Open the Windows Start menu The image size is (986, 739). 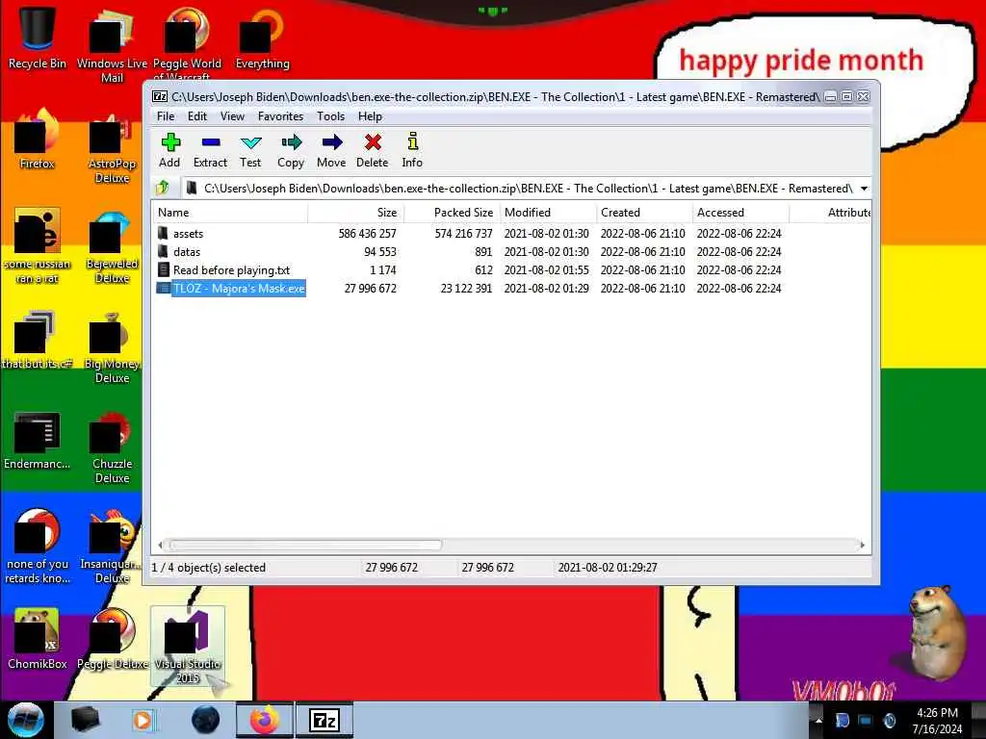(26, 720)
